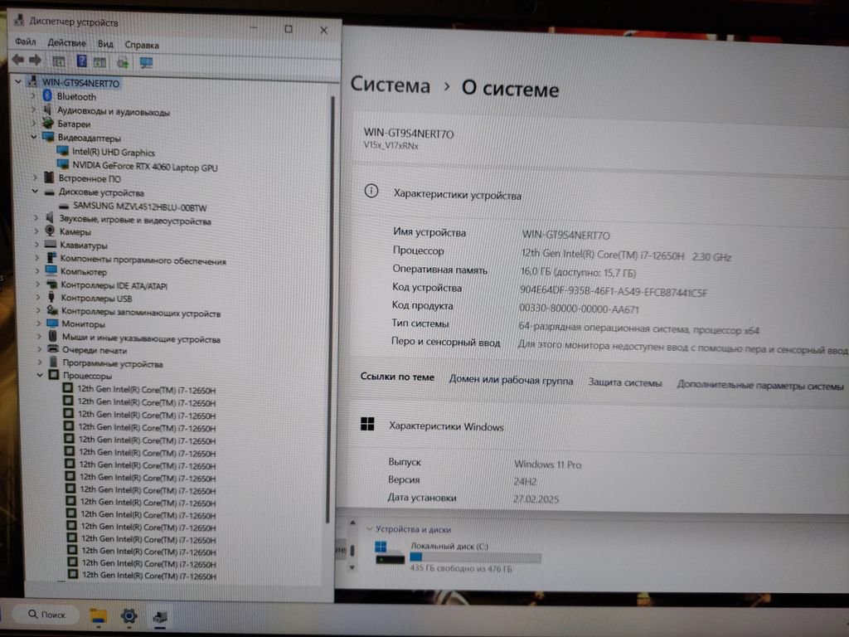The height and width of the screenshot is (637, 849).
Task: Open the Защита системы link
Action: tap(624, 383)
